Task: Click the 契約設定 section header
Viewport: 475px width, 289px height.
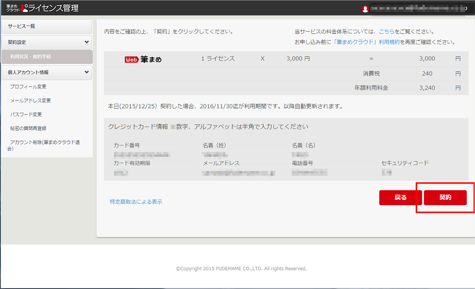Action: [47, 42]
